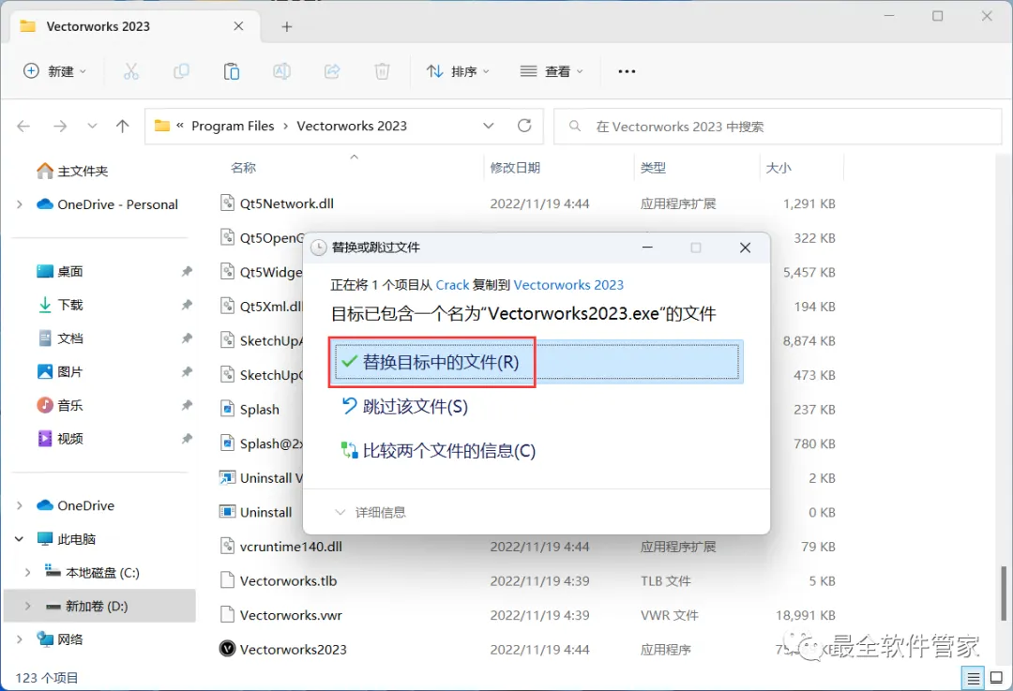This screenshot has width=1013, height=691.
Task: Click the Delete trash bin icon
Action: pyautogui.click(x=383, y=71)
